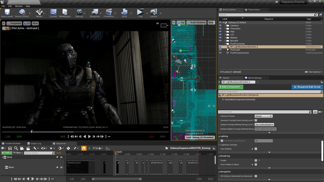
Task: Click Sequencer find-in-content-browser magnifier icon
Action: (16, 148)
